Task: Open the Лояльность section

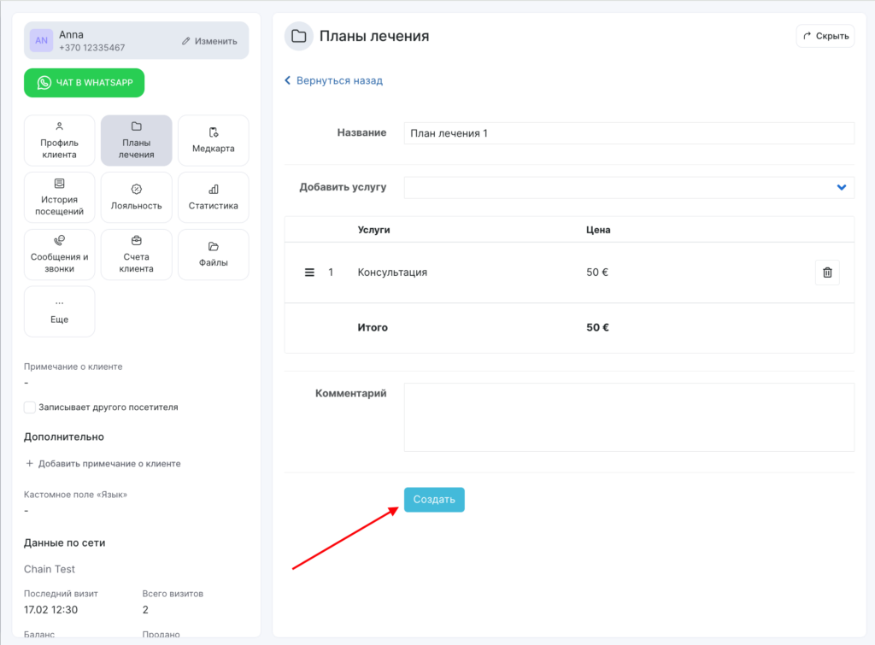Action: 136,197
